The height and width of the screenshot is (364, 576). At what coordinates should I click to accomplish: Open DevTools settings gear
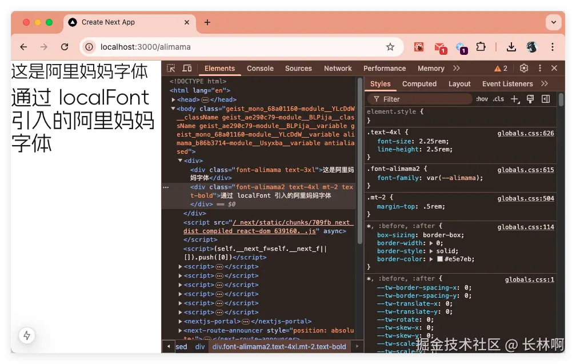524,69
